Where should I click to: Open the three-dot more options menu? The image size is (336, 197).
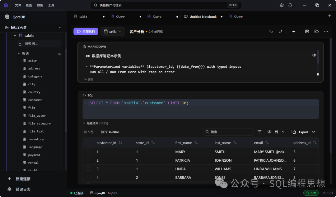[326, 31]
